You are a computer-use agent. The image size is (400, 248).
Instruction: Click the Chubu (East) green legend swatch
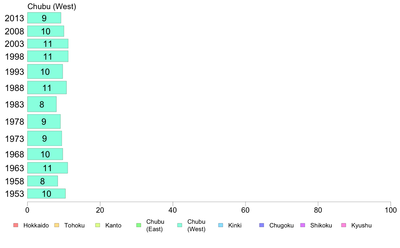point(139,225)
